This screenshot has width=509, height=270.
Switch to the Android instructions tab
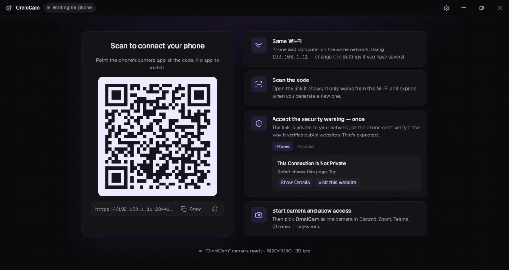305,147
